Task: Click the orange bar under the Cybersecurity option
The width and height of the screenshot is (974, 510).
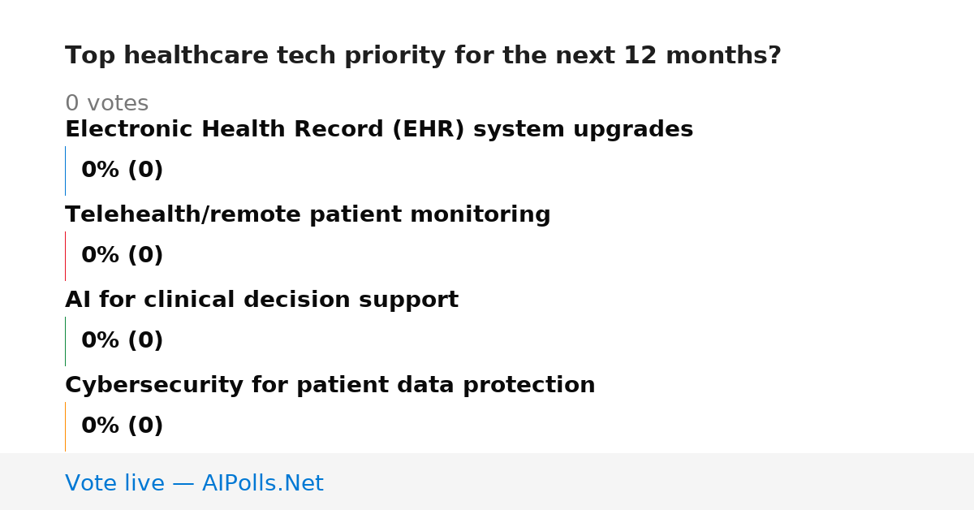Action: (65, 426)
